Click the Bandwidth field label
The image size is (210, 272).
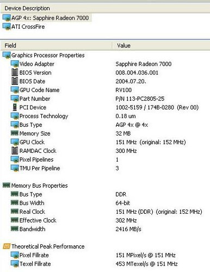point(32,229)
